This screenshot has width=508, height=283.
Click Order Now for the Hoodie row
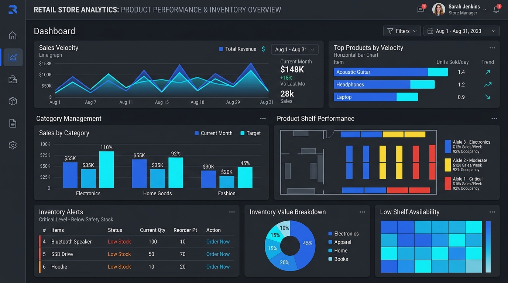(218, 267)
